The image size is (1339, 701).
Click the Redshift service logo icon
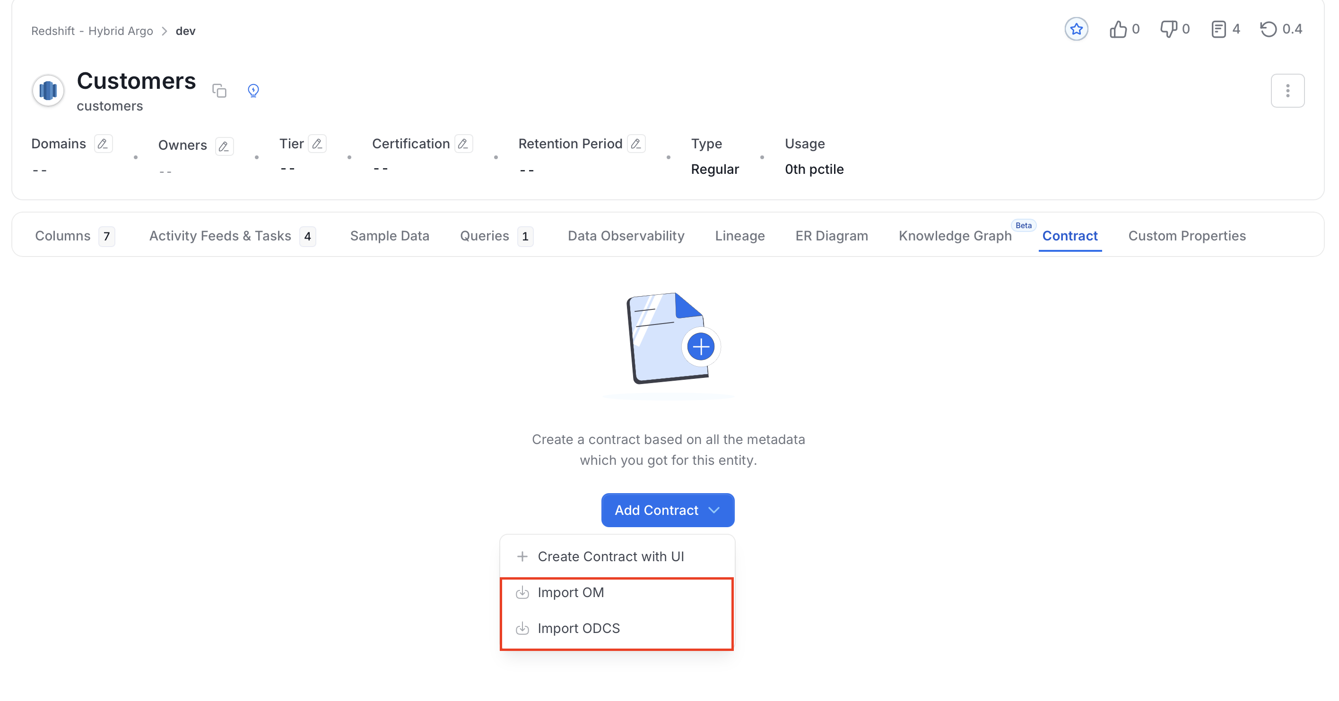click(48, 91)
